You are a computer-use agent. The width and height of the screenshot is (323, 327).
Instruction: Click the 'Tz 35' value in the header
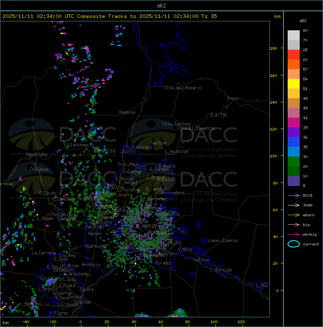click(209, 16)
